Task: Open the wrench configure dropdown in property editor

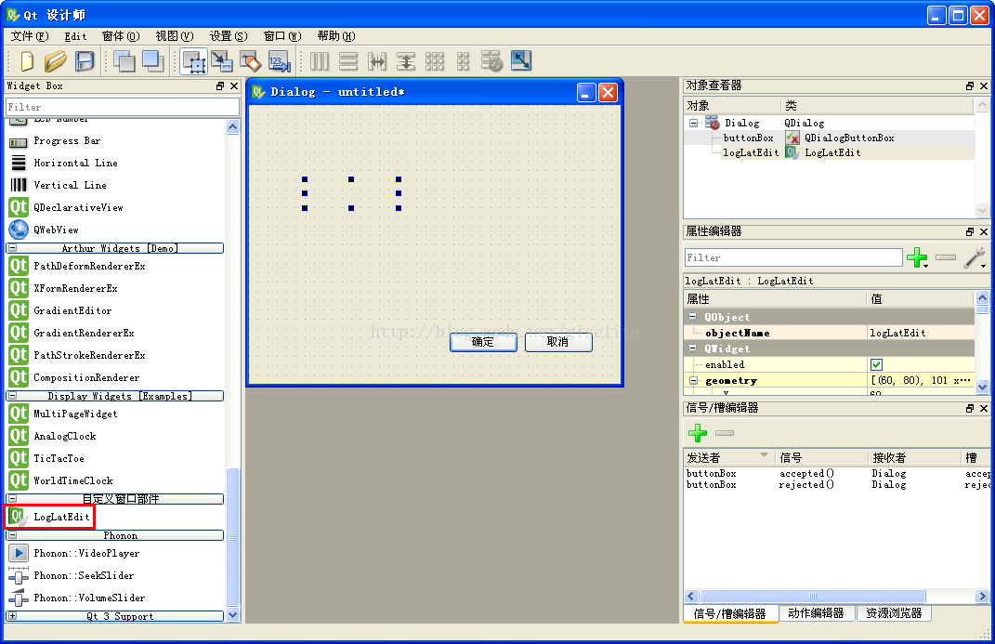Action: (x=975, y=257)
